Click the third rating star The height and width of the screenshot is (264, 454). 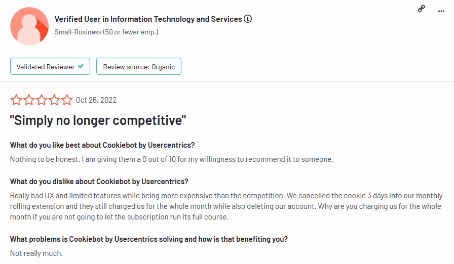coord(42,100)
